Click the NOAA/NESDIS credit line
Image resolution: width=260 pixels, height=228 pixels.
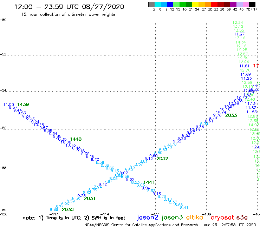(x=141, y=225)
